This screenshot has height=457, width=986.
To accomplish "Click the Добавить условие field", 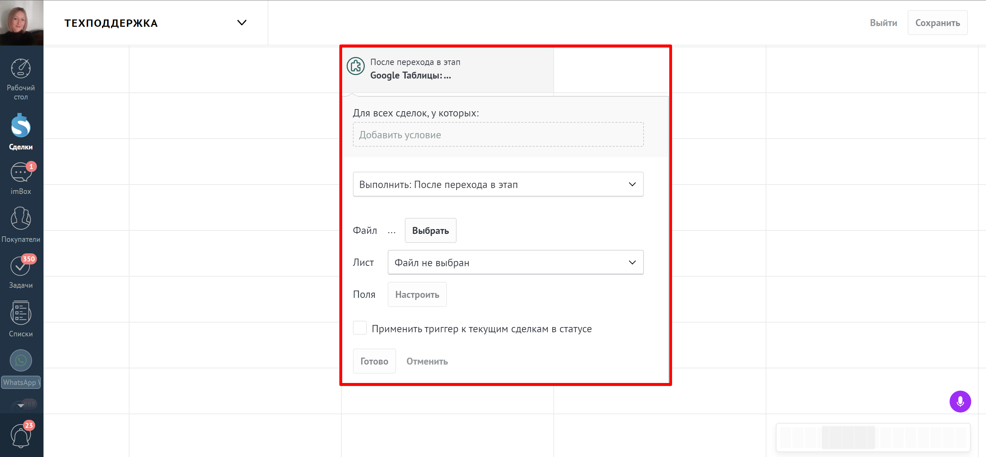I will point(498,134).
